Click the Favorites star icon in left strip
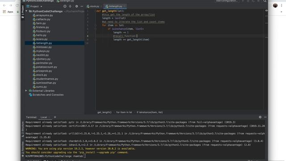 click(x=23, y=156)
